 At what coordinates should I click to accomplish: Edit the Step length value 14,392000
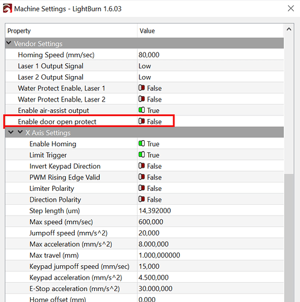pos(155,211)
